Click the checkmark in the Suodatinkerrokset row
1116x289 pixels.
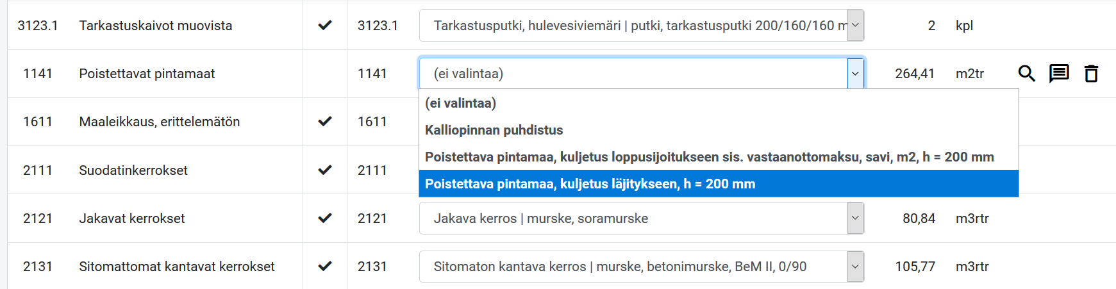(325, 170)
